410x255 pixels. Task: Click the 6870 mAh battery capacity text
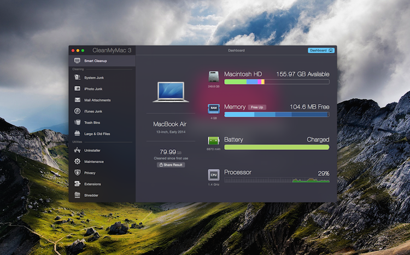coord(214,149)
